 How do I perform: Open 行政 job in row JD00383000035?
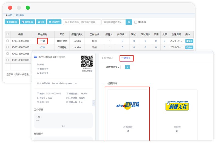click(x=42, y=47)
